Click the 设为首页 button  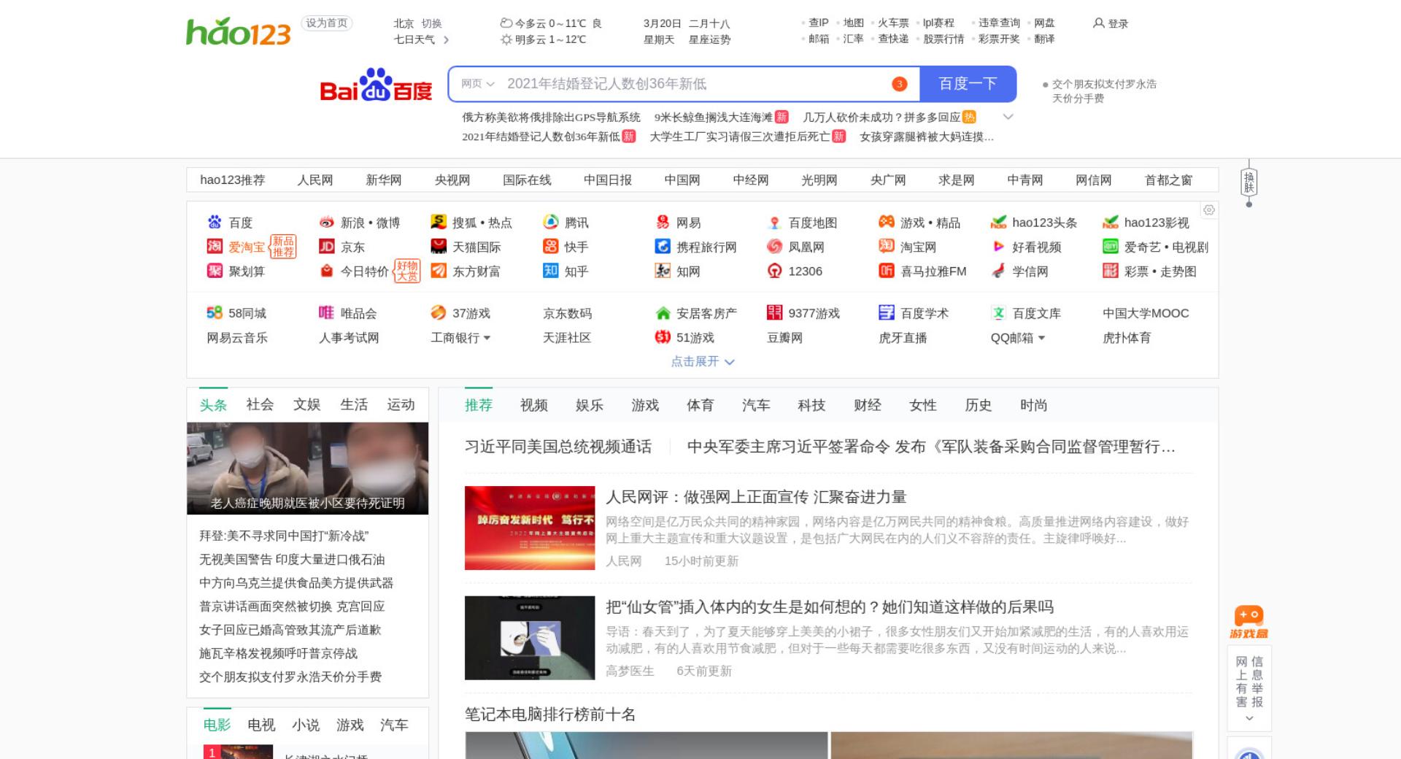click(327, 23)
